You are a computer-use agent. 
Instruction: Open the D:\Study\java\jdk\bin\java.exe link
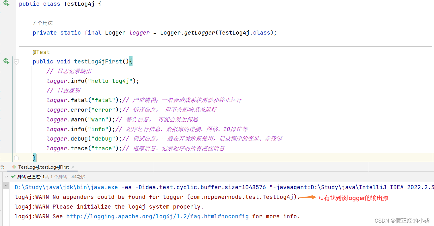tap(66, 187)
